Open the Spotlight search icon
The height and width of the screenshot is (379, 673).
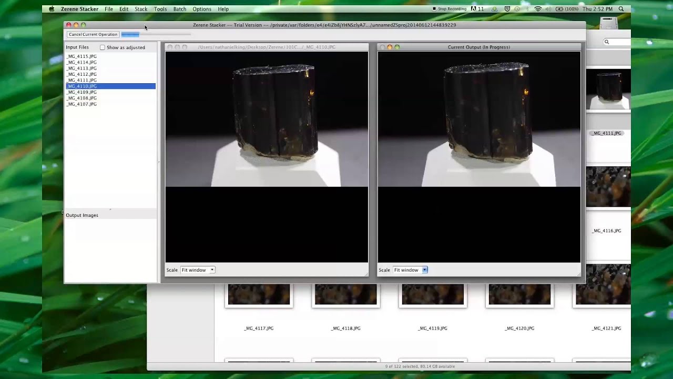tap(621, 9)
